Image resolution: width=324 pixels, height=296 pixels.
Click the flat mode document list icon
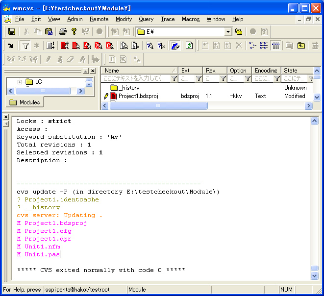(x=50, y=46)
